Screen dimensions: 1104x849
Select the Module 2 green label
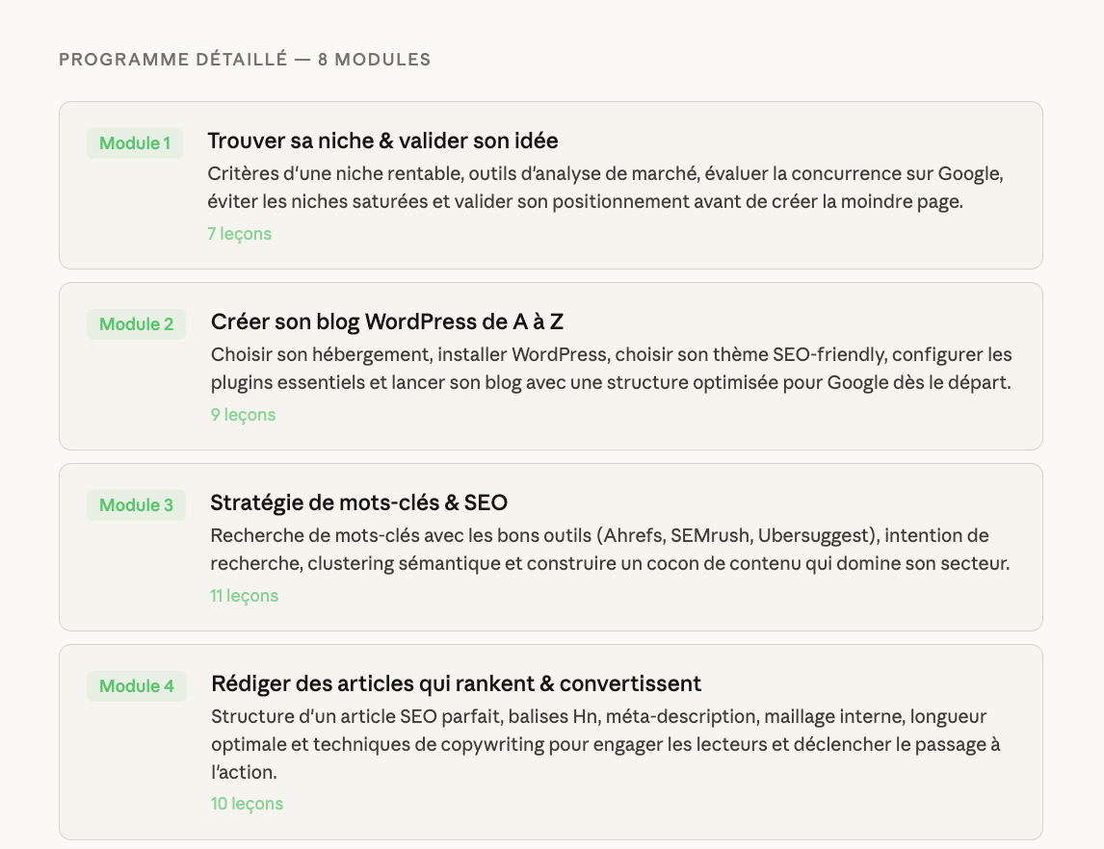tap(137, 324)
